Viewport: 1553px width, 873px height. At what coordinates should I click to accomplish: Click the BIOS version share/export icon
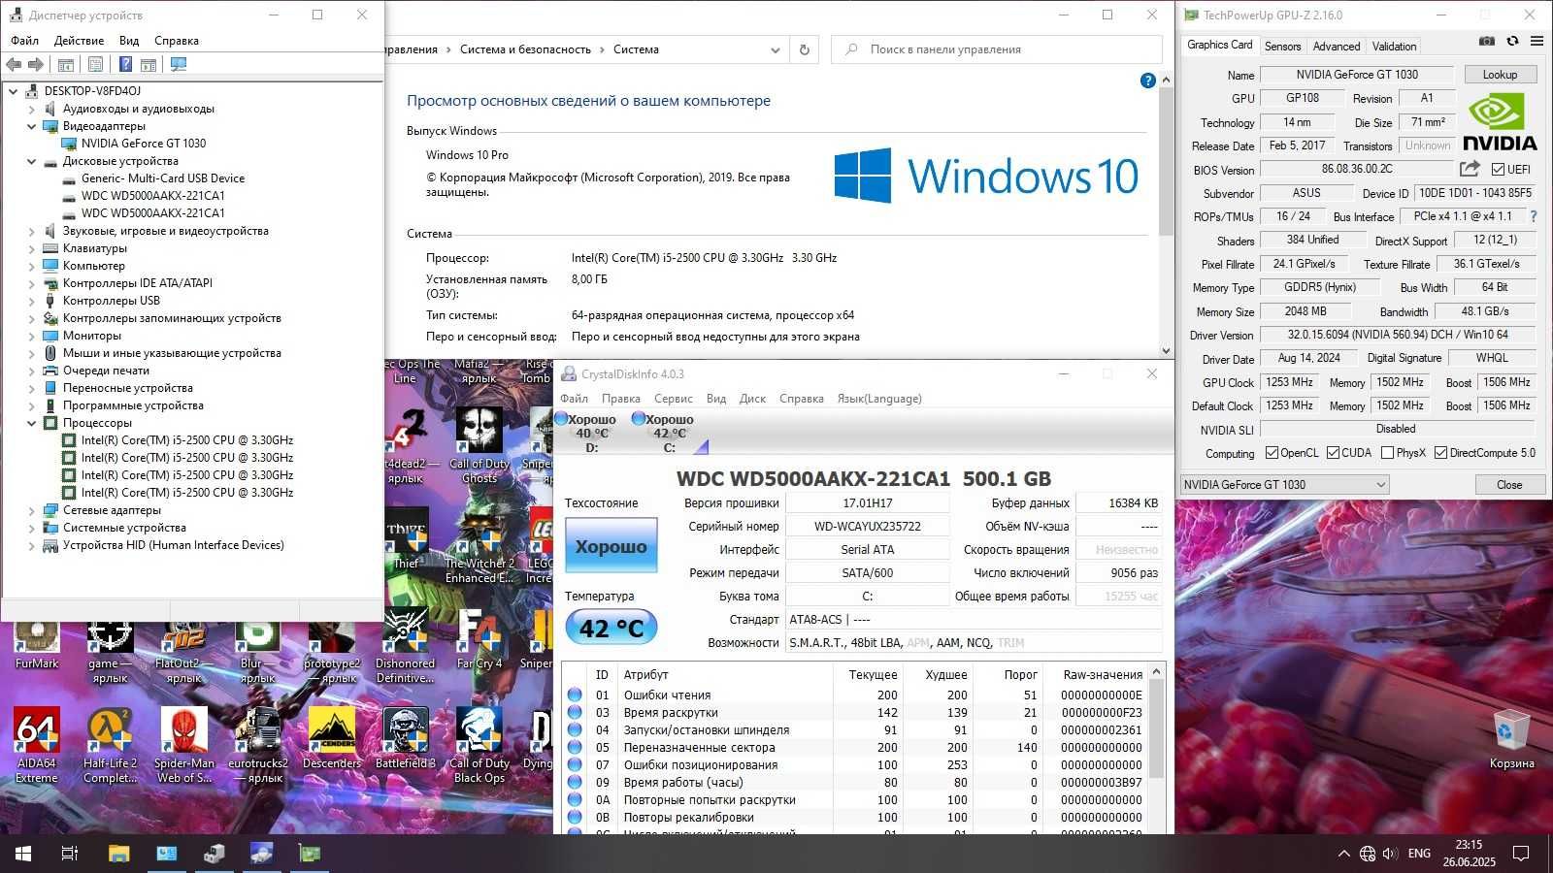1470,169
